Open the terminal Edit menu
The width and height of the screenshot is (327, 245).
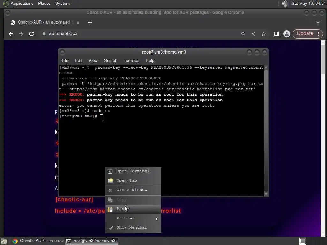(x=78, y=60)
